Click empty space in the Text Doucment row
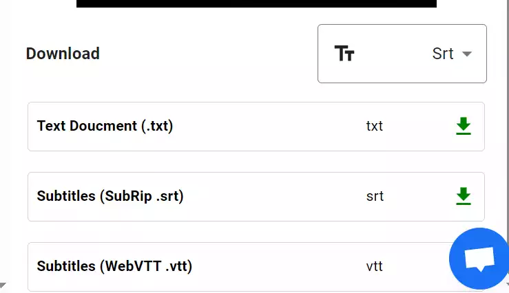The height and width of the screenshot is (293, 509). point(269,127)
